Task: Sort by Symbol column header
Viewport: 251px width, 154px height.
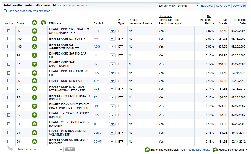Action: [98, 23]
